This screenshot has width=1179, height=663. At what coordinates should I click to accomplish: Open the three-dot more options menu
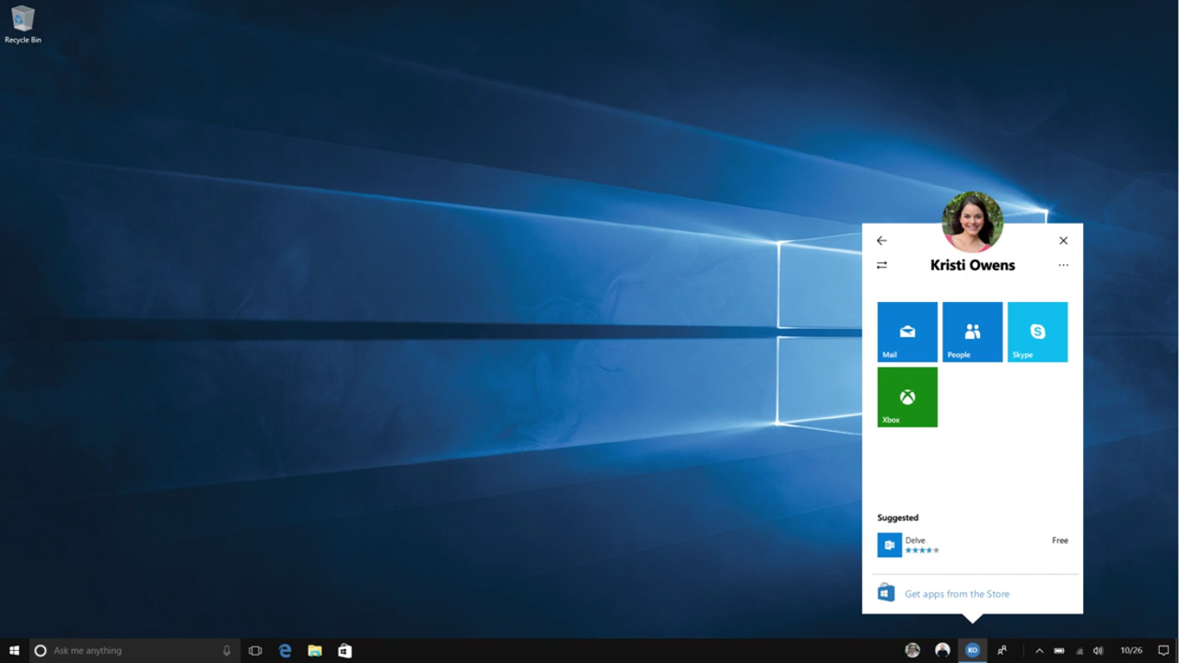[1063, 265]
